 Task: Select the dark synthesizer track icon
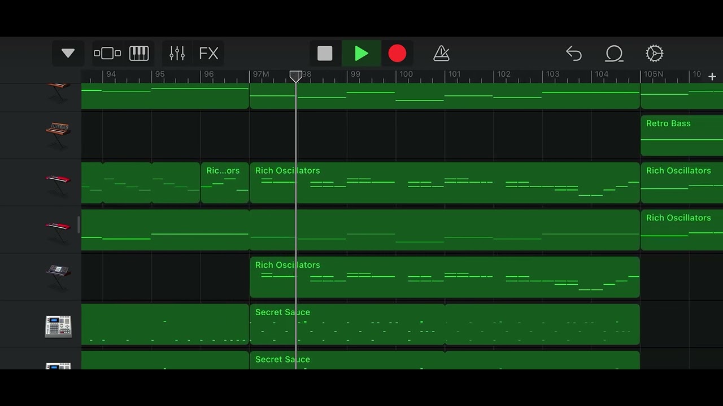click(x=58, y=277)
